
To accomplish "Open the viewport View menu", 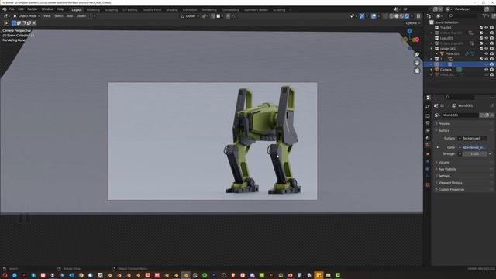I will click(46, 15).
